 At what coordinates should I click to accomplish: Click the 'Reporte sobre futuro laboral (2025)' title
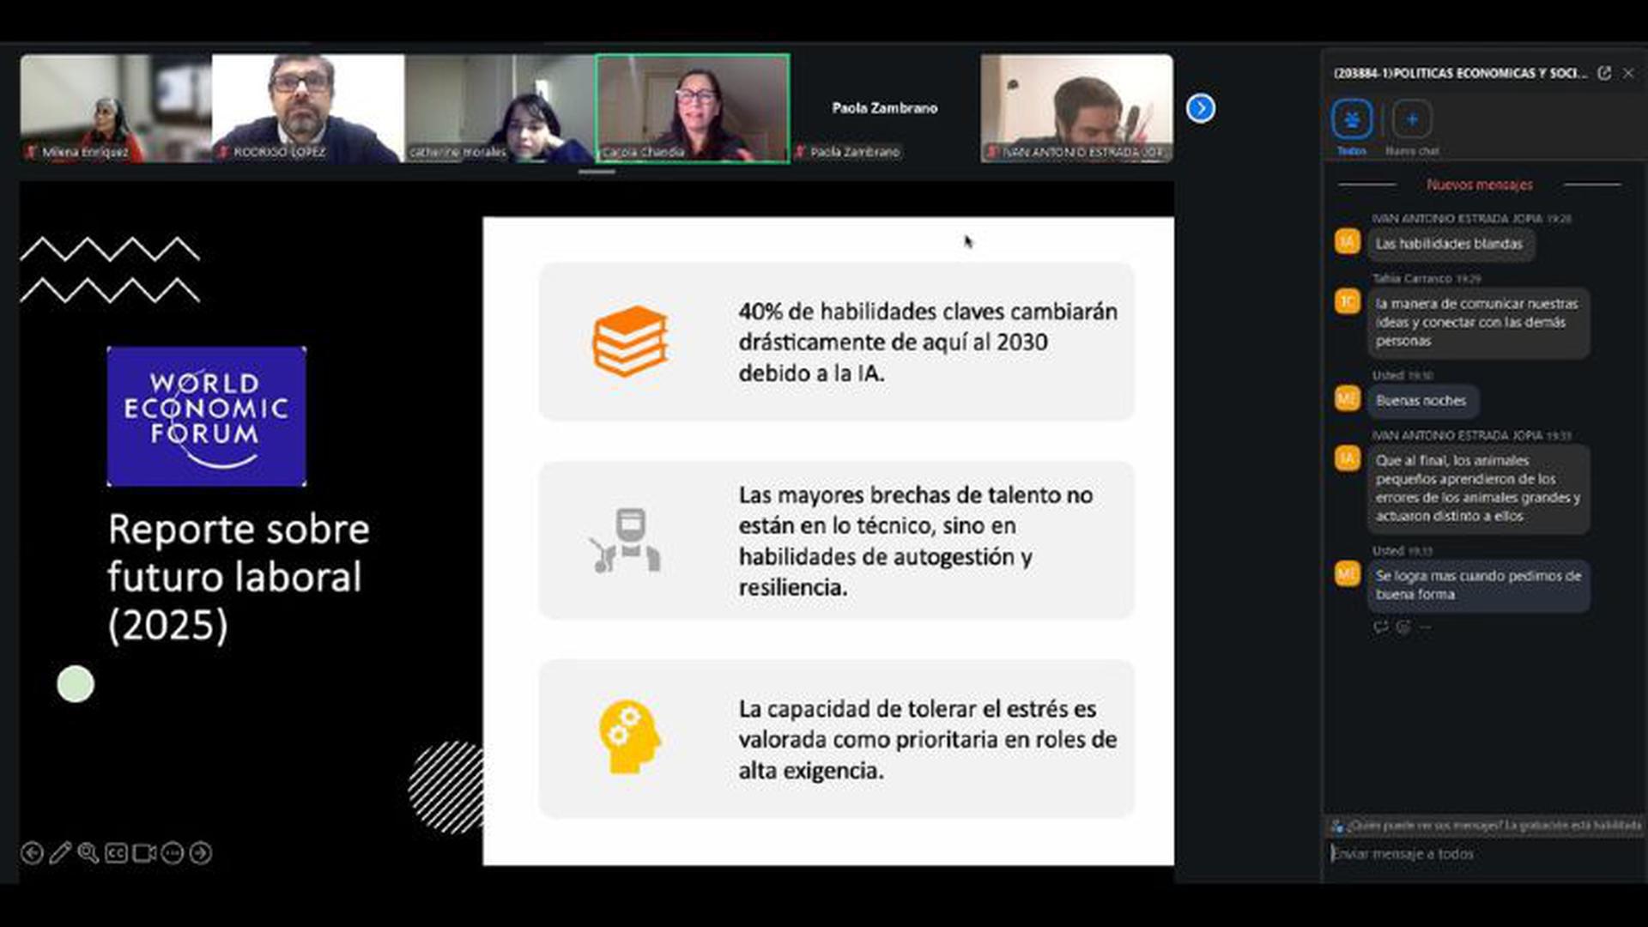tap(239, 577)
